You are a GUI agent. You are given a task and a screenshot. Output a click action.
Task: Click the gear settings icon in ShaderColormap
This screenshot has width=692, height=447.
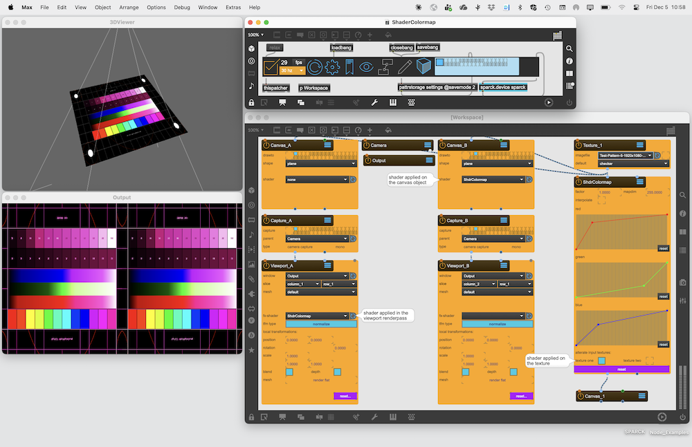coord(333,67)
